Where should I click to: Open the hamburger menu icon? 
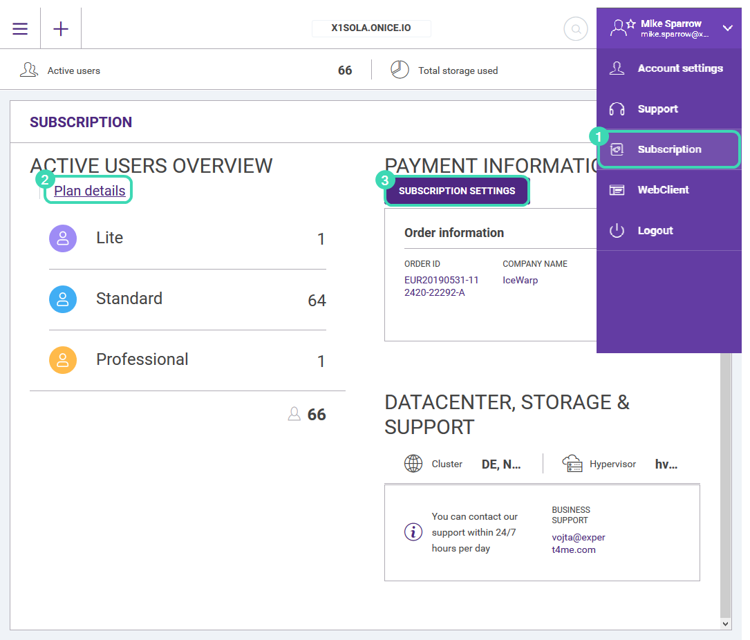point(20,29)
